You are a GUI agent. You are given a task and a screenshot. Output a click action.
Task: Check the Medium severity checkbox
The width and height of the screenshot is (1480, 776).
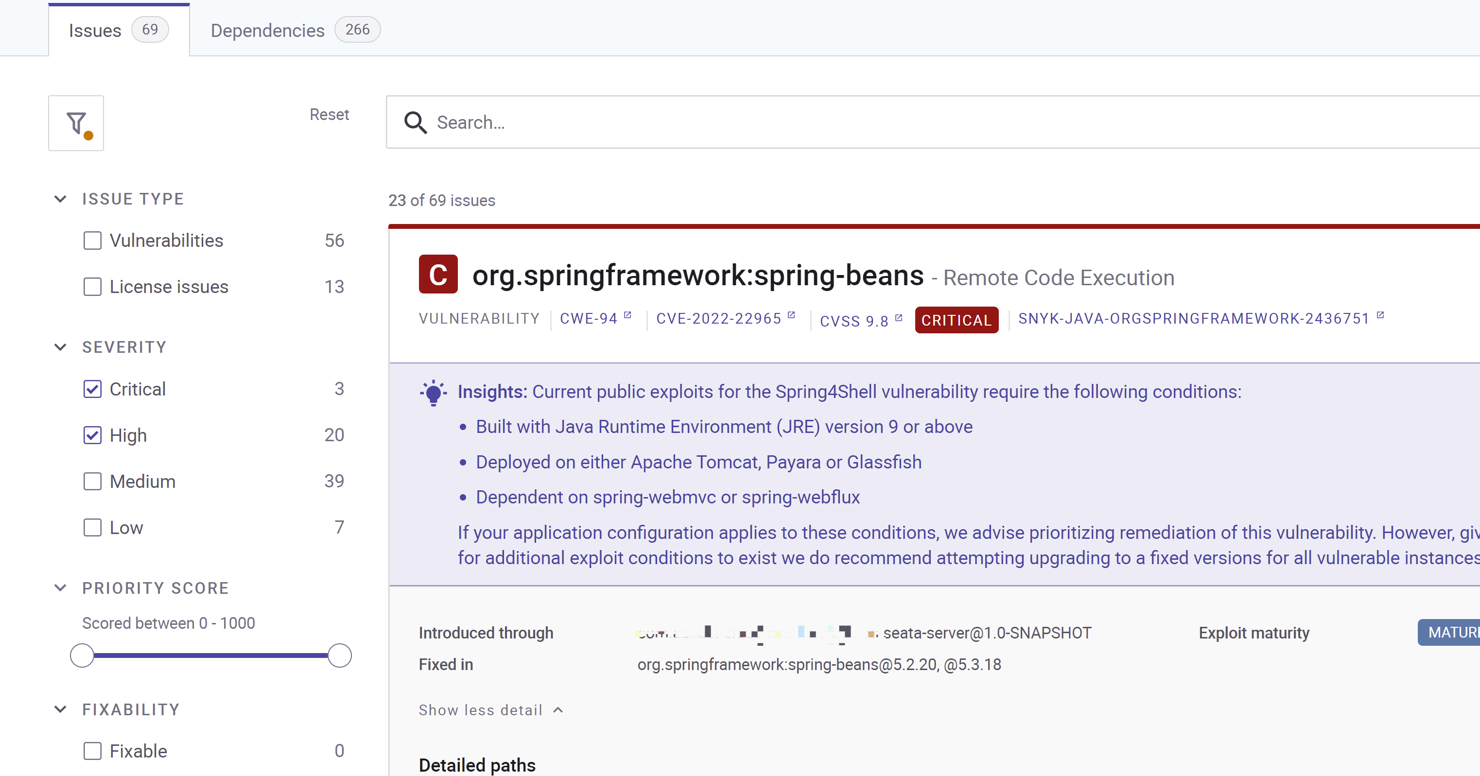pos(92,482)
